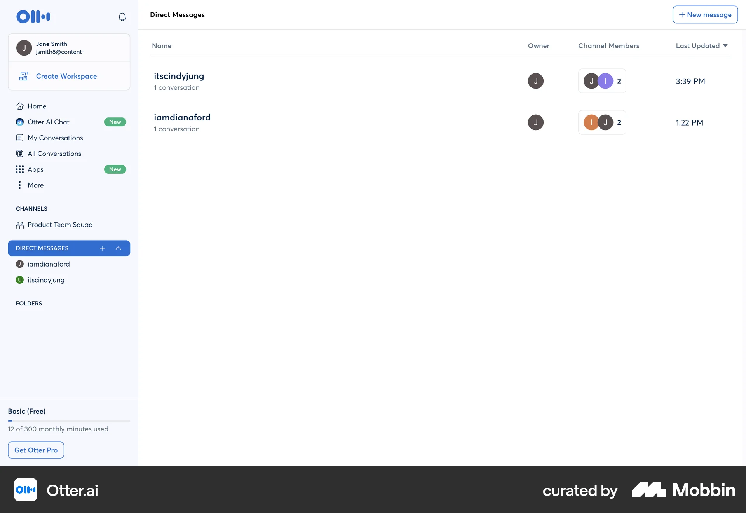Click the Otter AI Chat icon

coord(19,122)
